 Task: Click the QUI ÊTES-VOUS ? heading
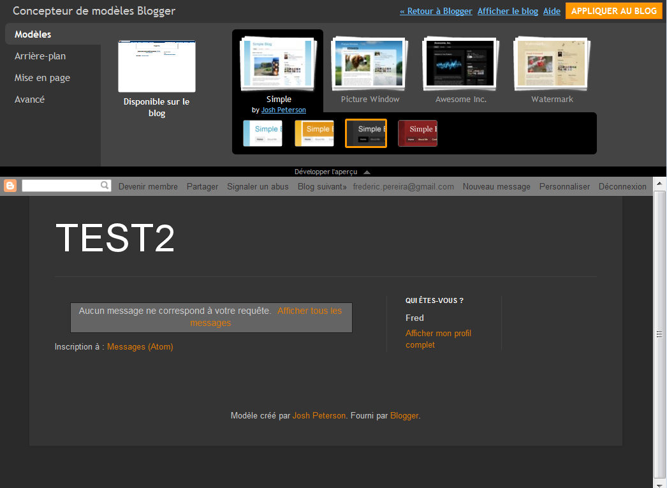(434, 300)
